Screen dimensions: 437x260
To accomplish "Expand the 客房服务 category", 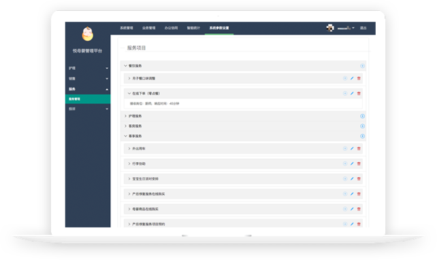I will pyautogui.click(x=125, y=126).
